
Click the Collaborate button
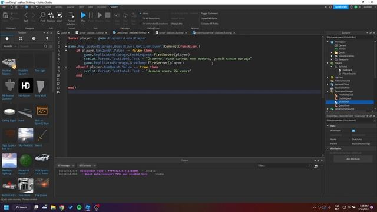pos(340,7)
